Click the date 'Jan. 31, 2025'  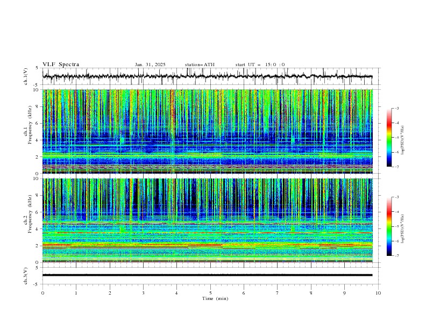[150, 65]
